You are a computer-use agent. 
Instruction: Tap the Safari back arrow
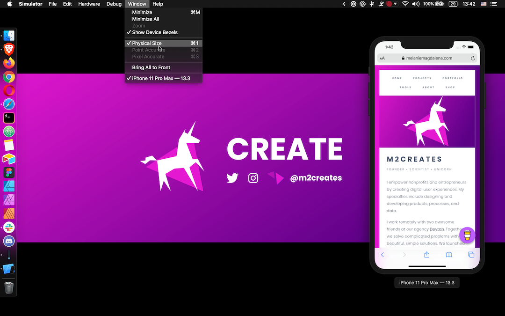point(382,255)
